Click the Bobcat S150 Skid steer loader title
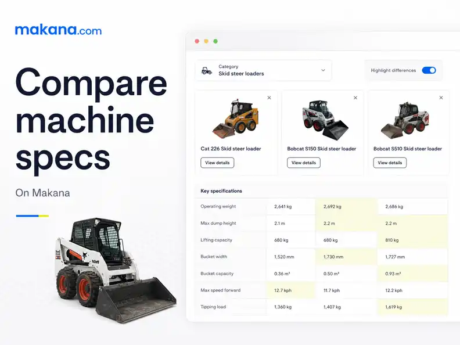This screenshot has width=460, height=345. (x=322, y=149)
